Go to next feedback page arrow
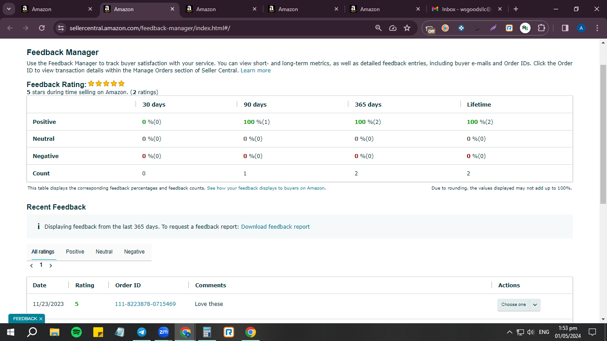The image size is (607, 341). [x=51, y=266]
